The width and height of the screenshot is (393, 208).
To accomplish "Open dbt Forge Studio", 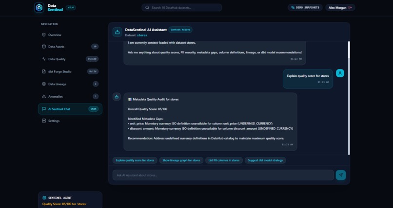I will coord(70,71).
